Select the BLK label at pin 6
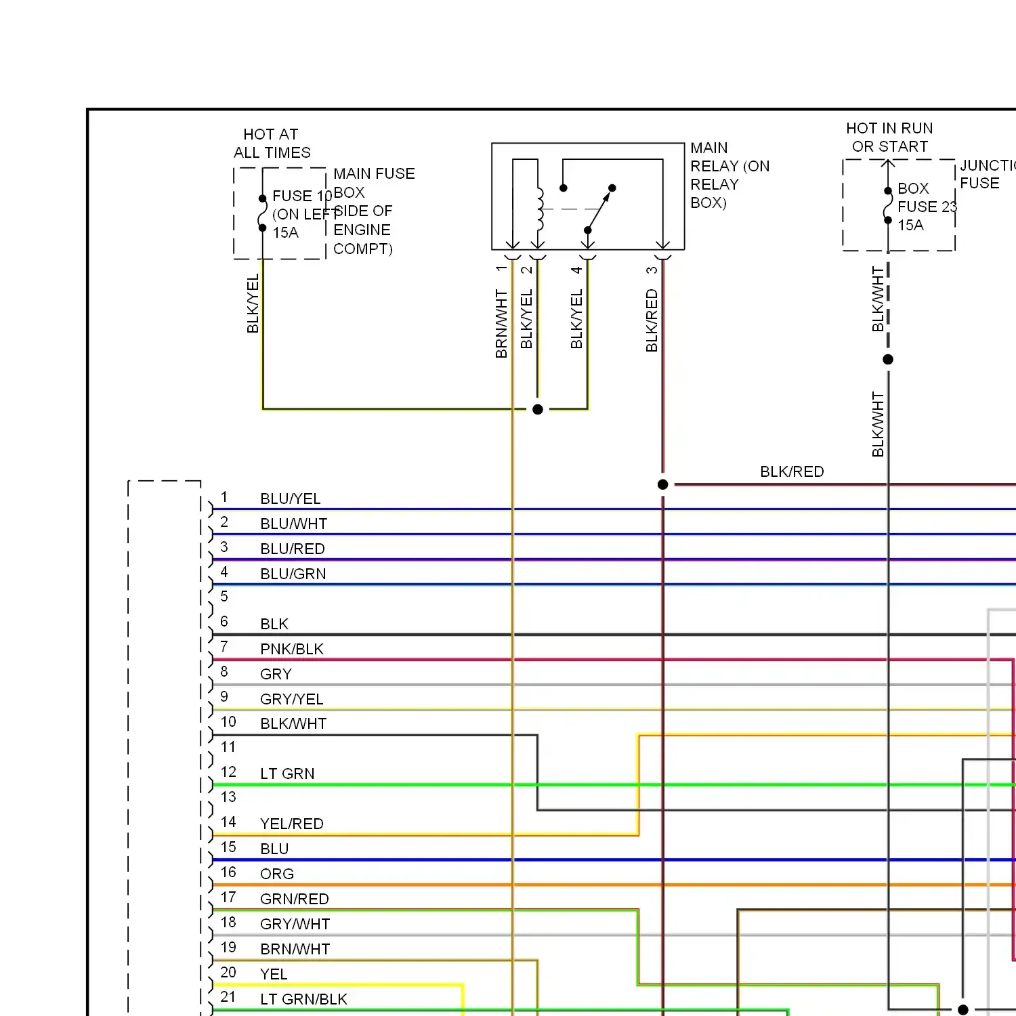 pyautogui.click(x=274, y=624)
